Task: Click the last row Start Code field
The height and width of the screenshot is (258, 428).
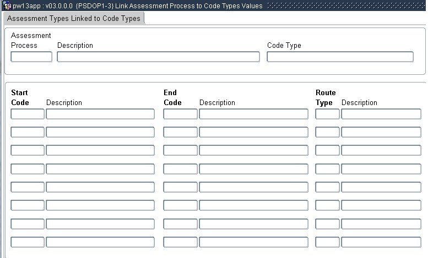Action: tap(28, 242)
